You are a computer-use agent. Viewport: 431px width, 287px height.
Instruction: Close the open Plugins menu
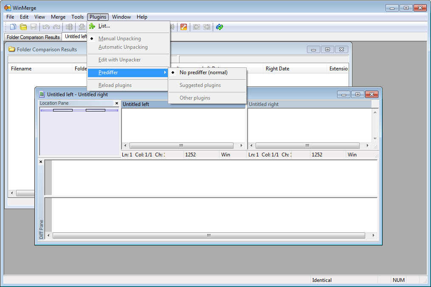pos(98,17)
